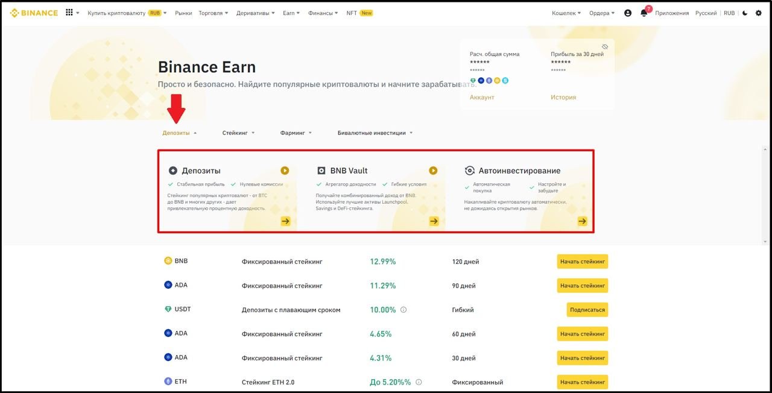Click the arrow on Автоинвестирование card
This screenshot has width=772, height=393.
582,221
